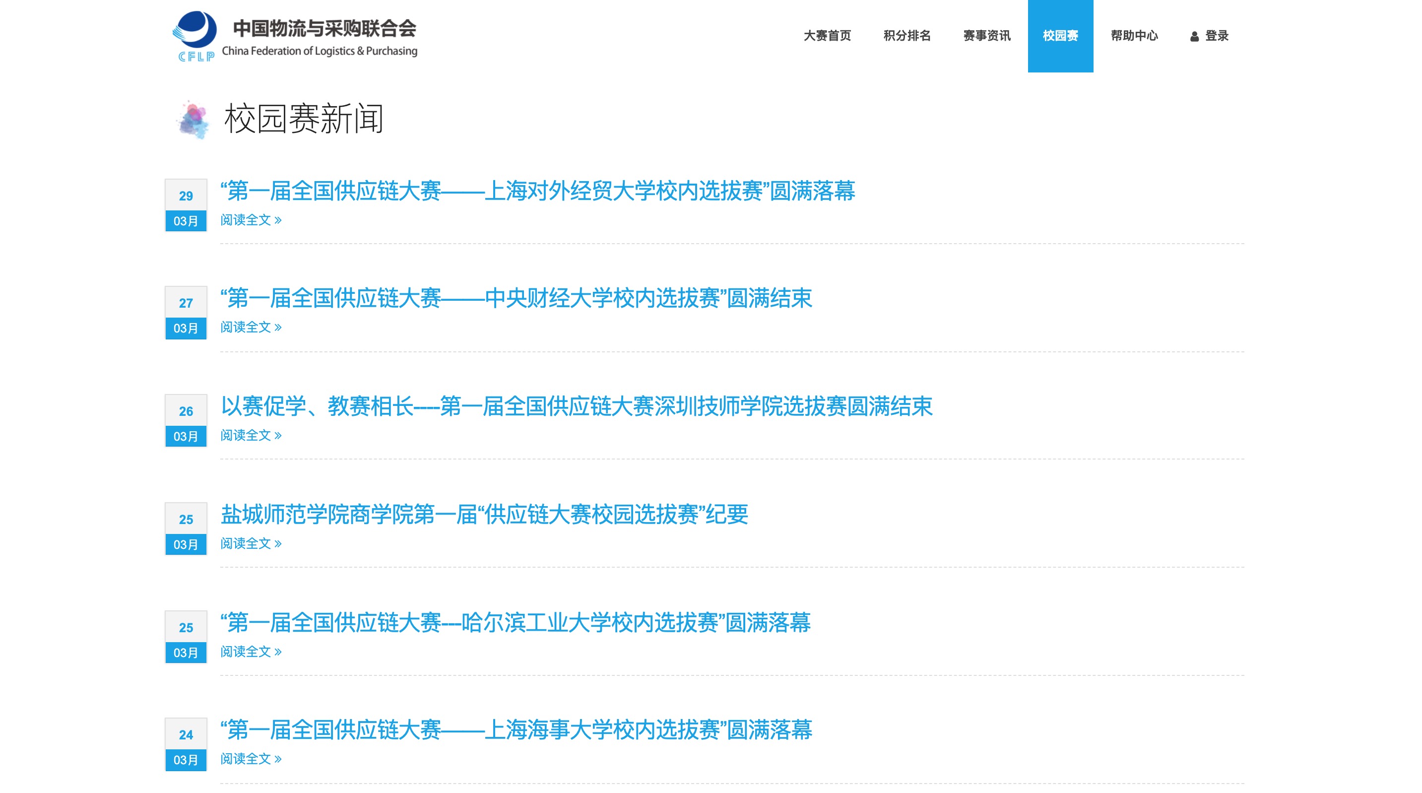The width and height of the screenshot is (1422, 793).
Task: Open 赛事资讯 navigation item
Action: (986, 36)
